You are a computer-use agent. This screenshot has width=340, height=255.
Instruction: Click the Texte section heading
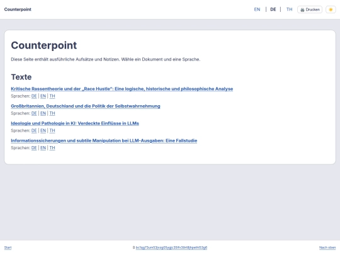21,77
